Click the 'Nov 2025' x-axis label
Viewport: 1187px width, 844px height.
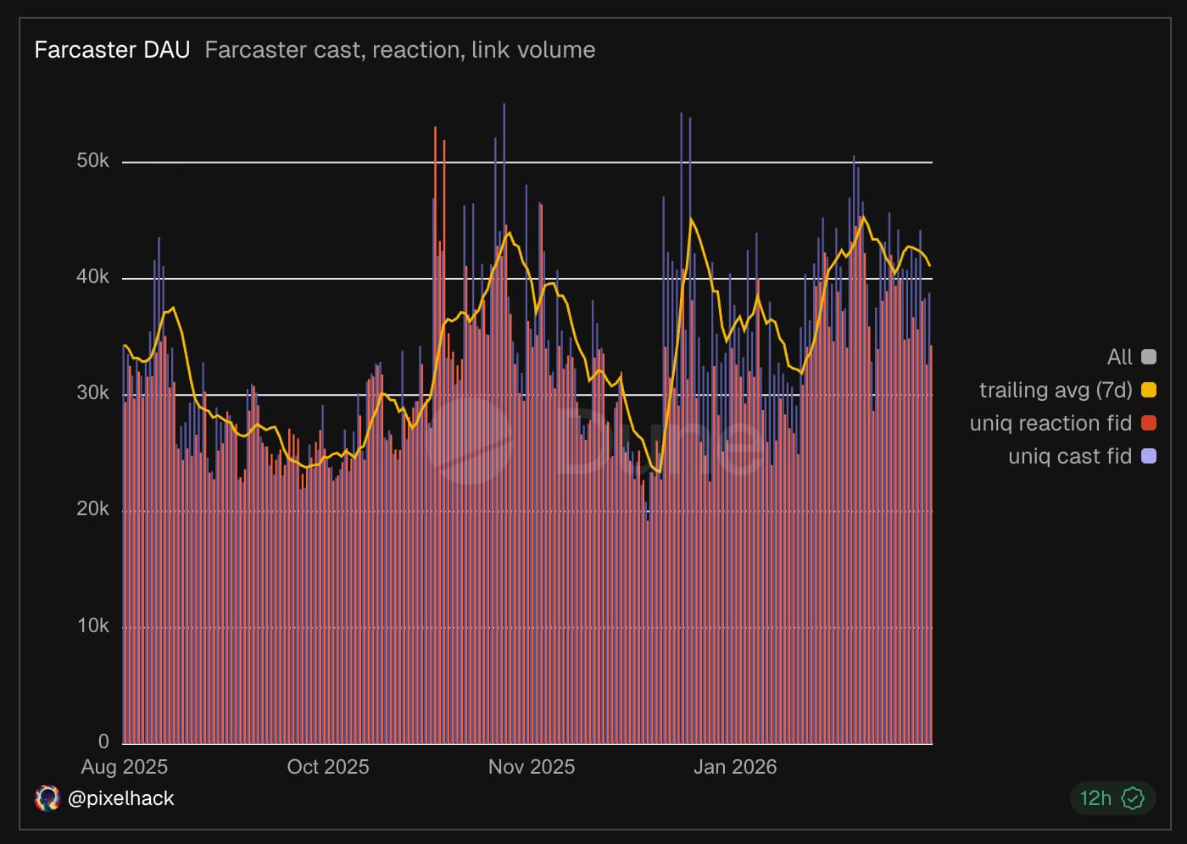[531, 767]
